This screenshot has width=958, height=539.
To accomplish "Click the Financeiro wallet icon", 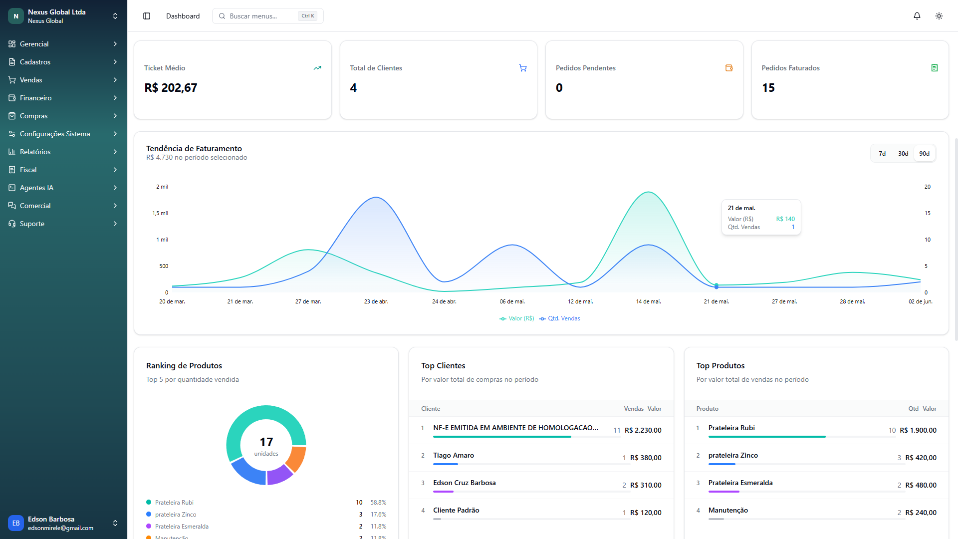I will [12, 98].
